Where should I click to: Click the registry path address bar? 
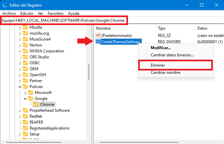click(112, 20)
